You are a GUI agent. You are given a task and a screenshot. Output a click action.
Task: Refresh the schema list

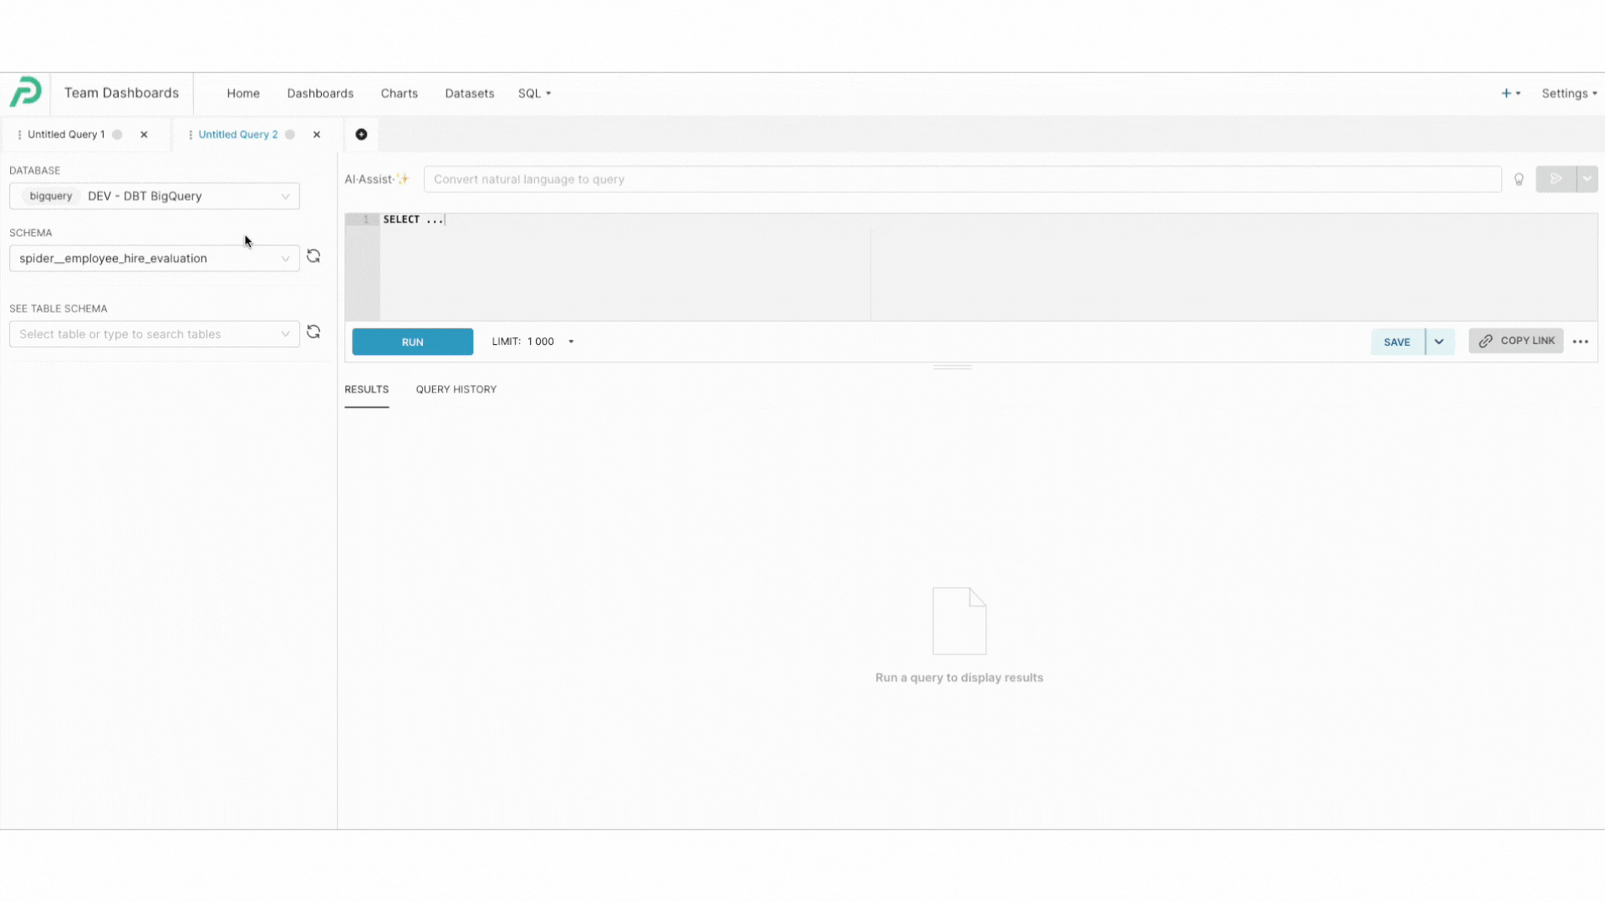[313, 256]
